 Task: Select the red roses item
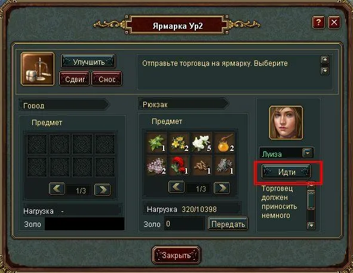pyautogui.click(x=179, y=165)
